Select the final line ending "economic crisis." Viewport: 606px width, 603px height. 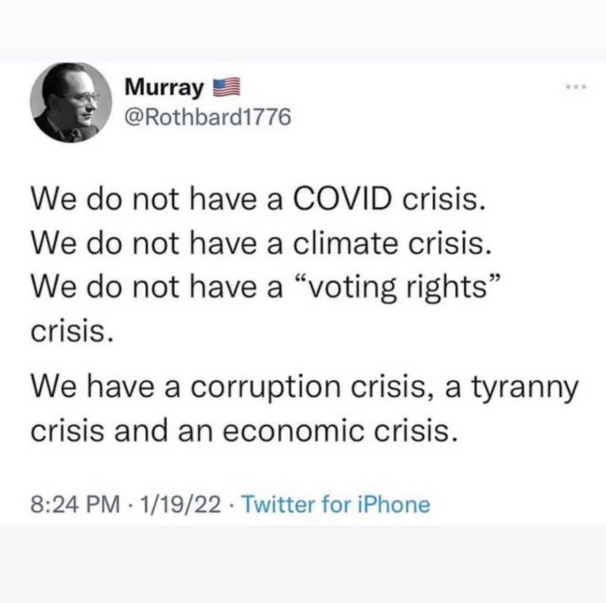click(244, 431)
